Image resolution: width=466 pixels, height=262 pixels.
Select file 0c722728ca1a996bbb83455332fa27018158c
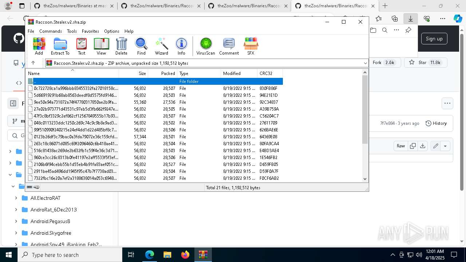[x=154, y=88]
